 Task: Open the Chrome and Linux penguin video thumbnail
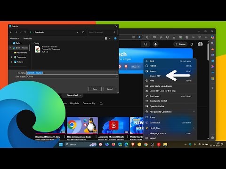[82, 125]
